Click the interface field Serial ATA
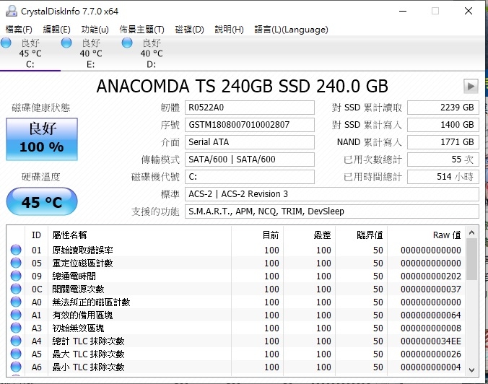Screen dimensions: 488x384 (250, 142)
